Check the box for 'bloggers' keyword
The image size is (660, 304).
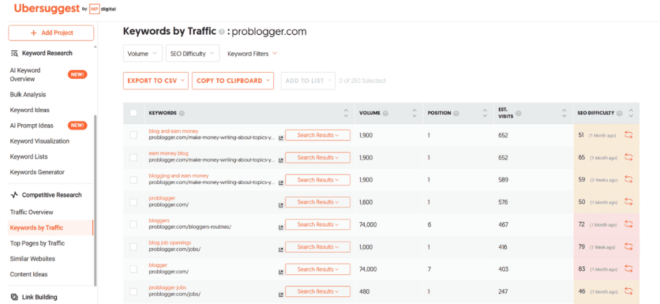point(133,224)
